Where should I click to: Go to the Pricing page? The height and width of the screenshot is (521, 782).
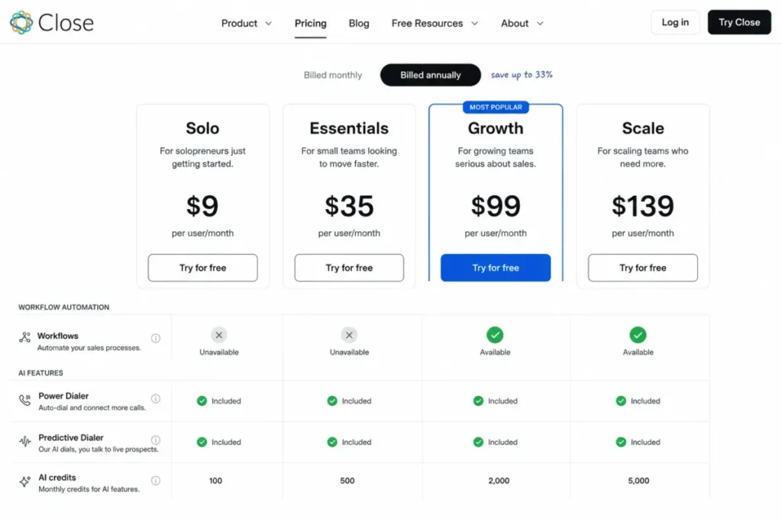tap(310, 24)
